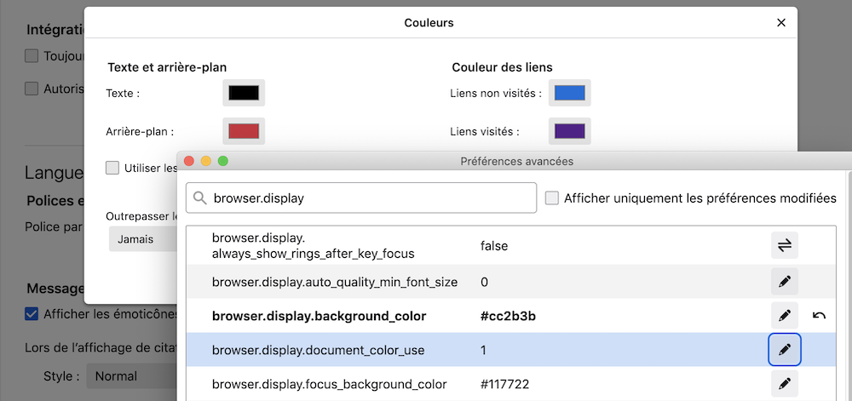The height and width of the screenshot is (401, 852).
Task: Select the browser.display.document_color_use row
Action: pos(510,350)
